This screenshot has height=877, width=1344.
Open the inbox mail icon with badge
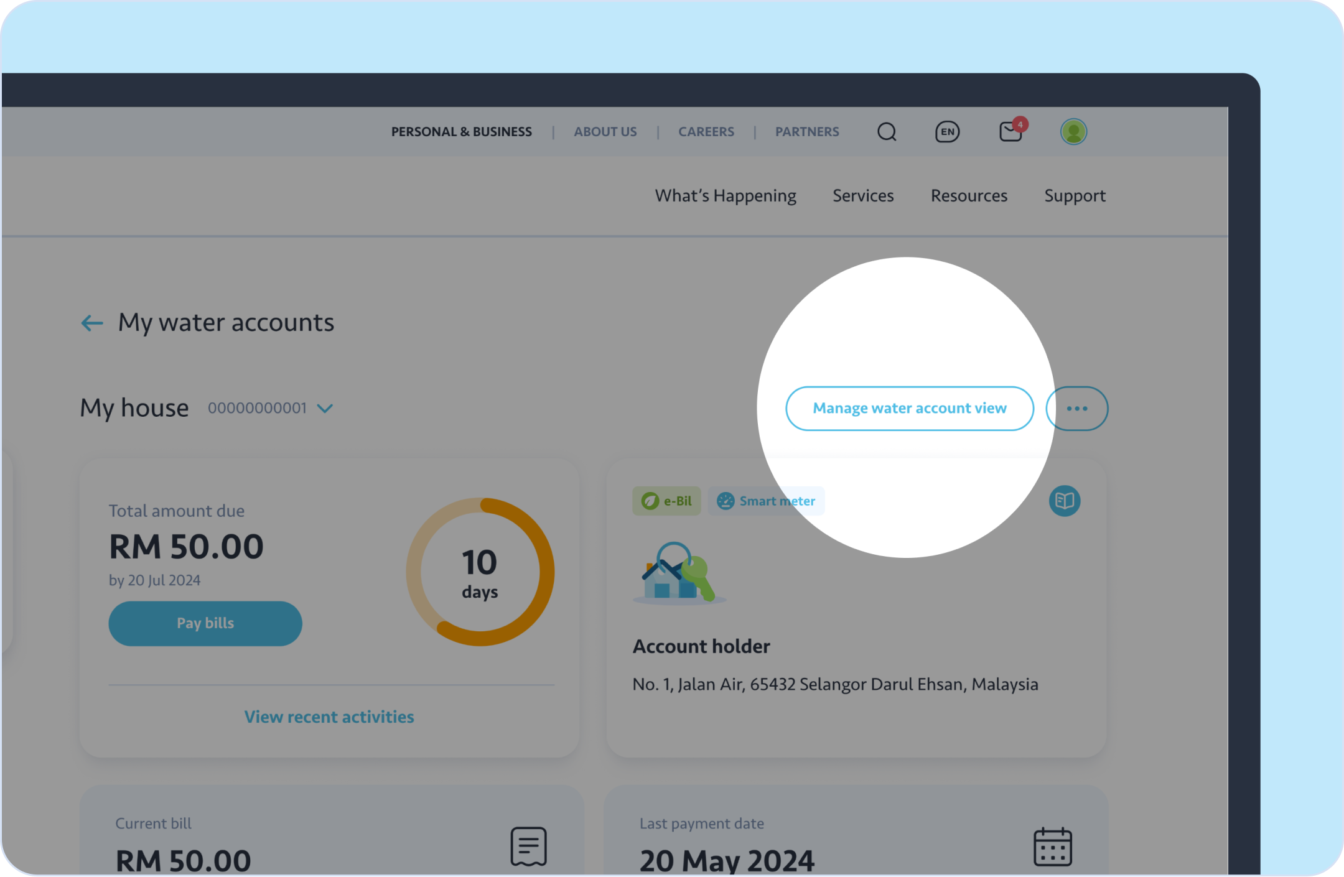click(1011, 131)
